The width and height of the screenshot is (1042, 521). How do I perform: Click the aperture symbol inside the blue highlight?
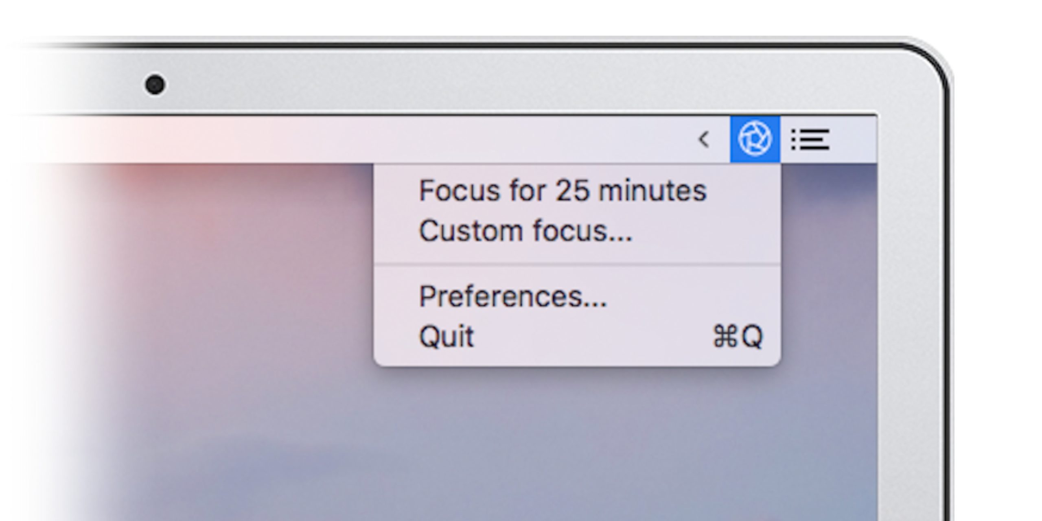pos(755,139)
